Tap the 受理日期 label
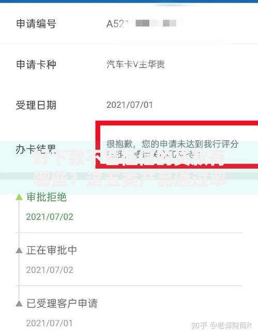The width and height of the screenshot is (258, 336). pyautogui.click(x=36, y=105)
